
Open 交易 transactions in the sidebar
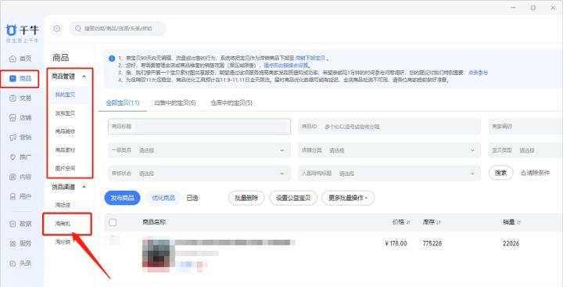(20, 98)
